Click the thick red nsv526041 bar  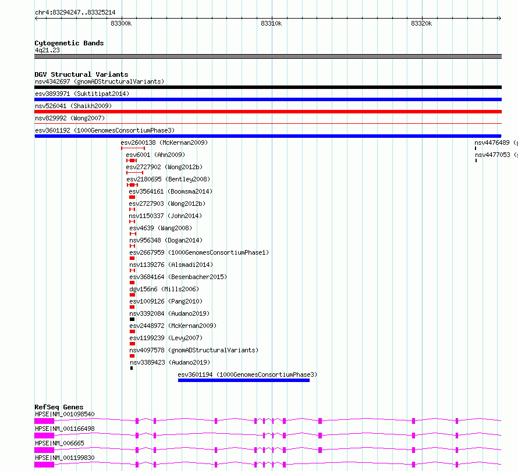(x=268, y=112)
